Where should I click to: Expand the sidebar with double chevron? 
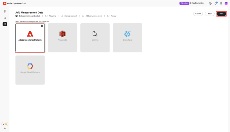[x=5, y=128]
